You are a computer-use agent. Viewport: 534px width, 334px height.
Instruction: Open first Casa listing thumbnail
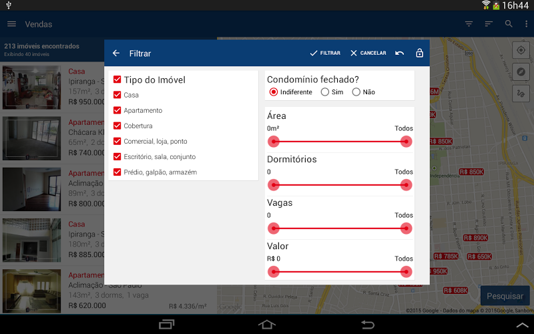click(x=31, y=88)
